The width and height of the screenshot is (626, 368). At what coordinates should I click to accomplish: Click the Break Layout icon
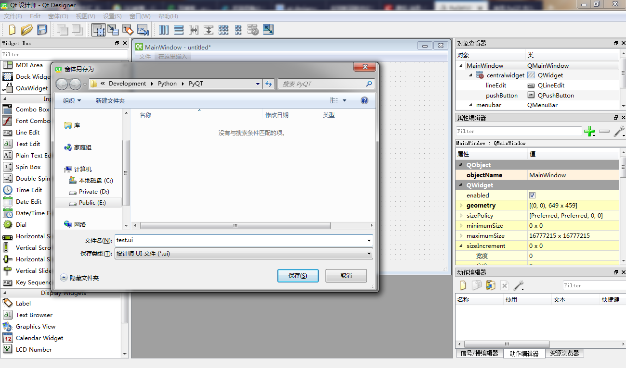coord(253,30)
